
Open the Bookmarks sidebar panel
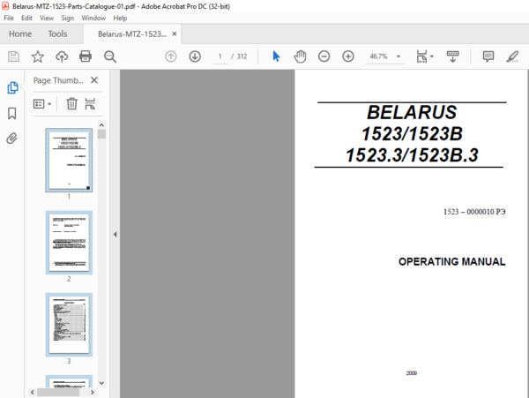coord(12,114)
